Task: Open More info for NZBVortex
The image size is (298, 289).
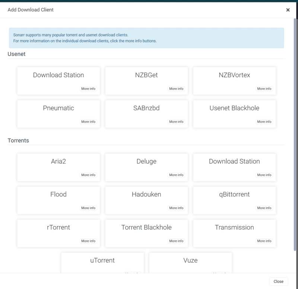Action: point(264,89)
